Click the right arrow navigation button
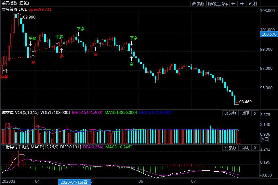Viewport: 278px width, 185px height. pyautogui.click(x=242, y=4)
